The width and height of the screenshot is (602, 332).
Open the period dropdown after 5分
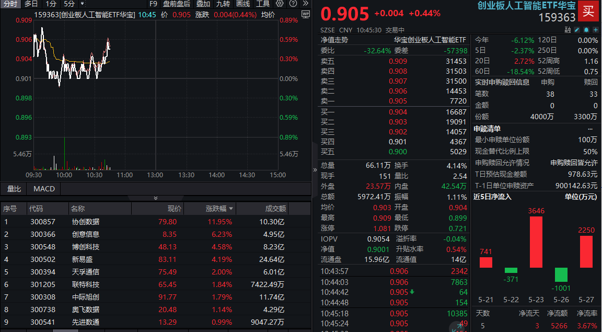tap(82, 4)
